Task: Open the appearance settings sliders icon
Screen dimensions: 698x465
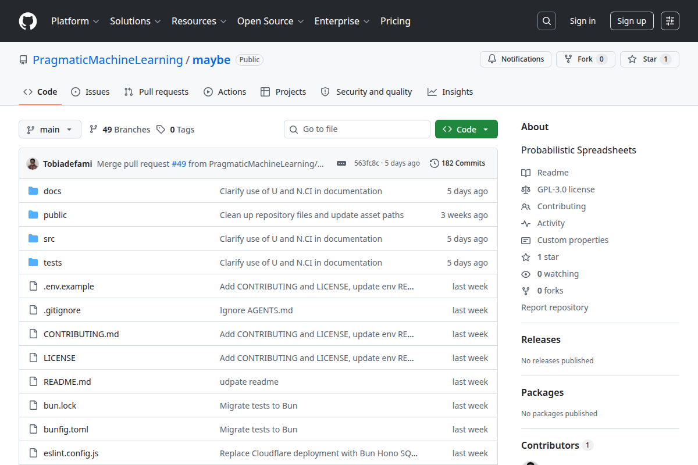Action: tap(670, 21)
